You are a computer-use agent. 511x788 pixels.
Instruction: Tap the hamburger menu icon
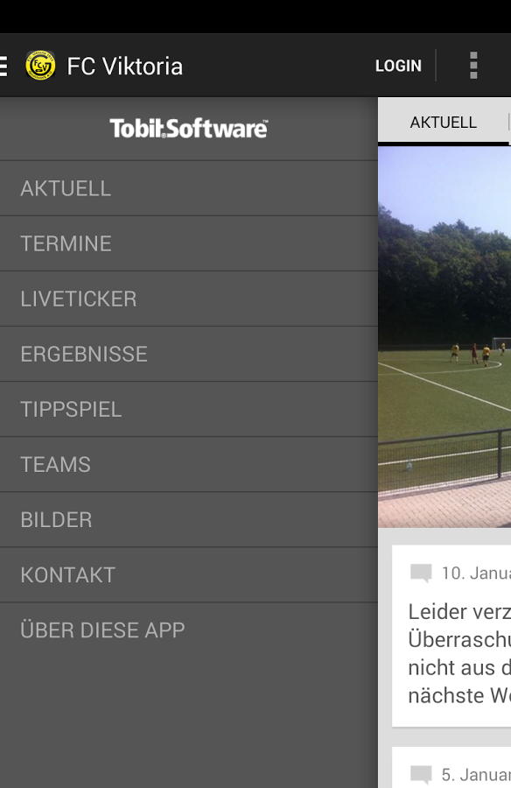tap(3, 66)
